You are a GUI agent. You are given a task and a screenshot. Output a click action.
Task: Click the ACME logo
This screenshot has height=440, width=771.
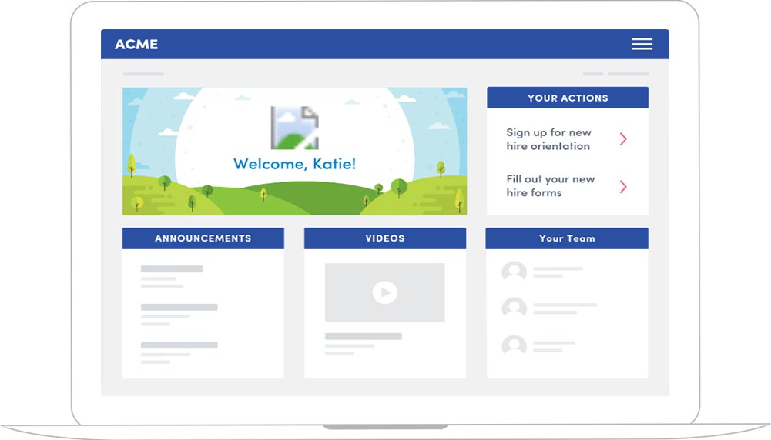coord(136,44)
